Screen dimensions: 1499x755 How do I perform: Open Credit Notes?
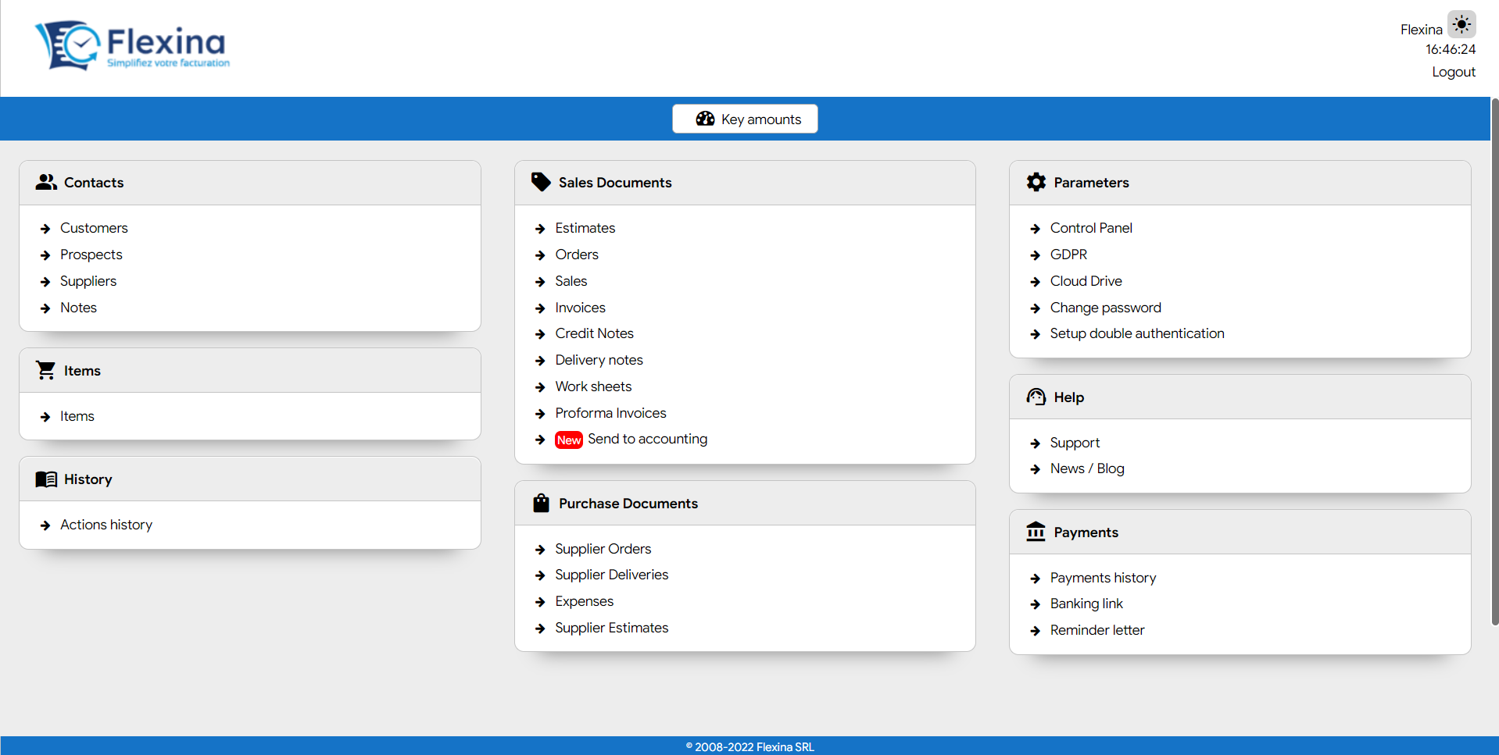594,333
